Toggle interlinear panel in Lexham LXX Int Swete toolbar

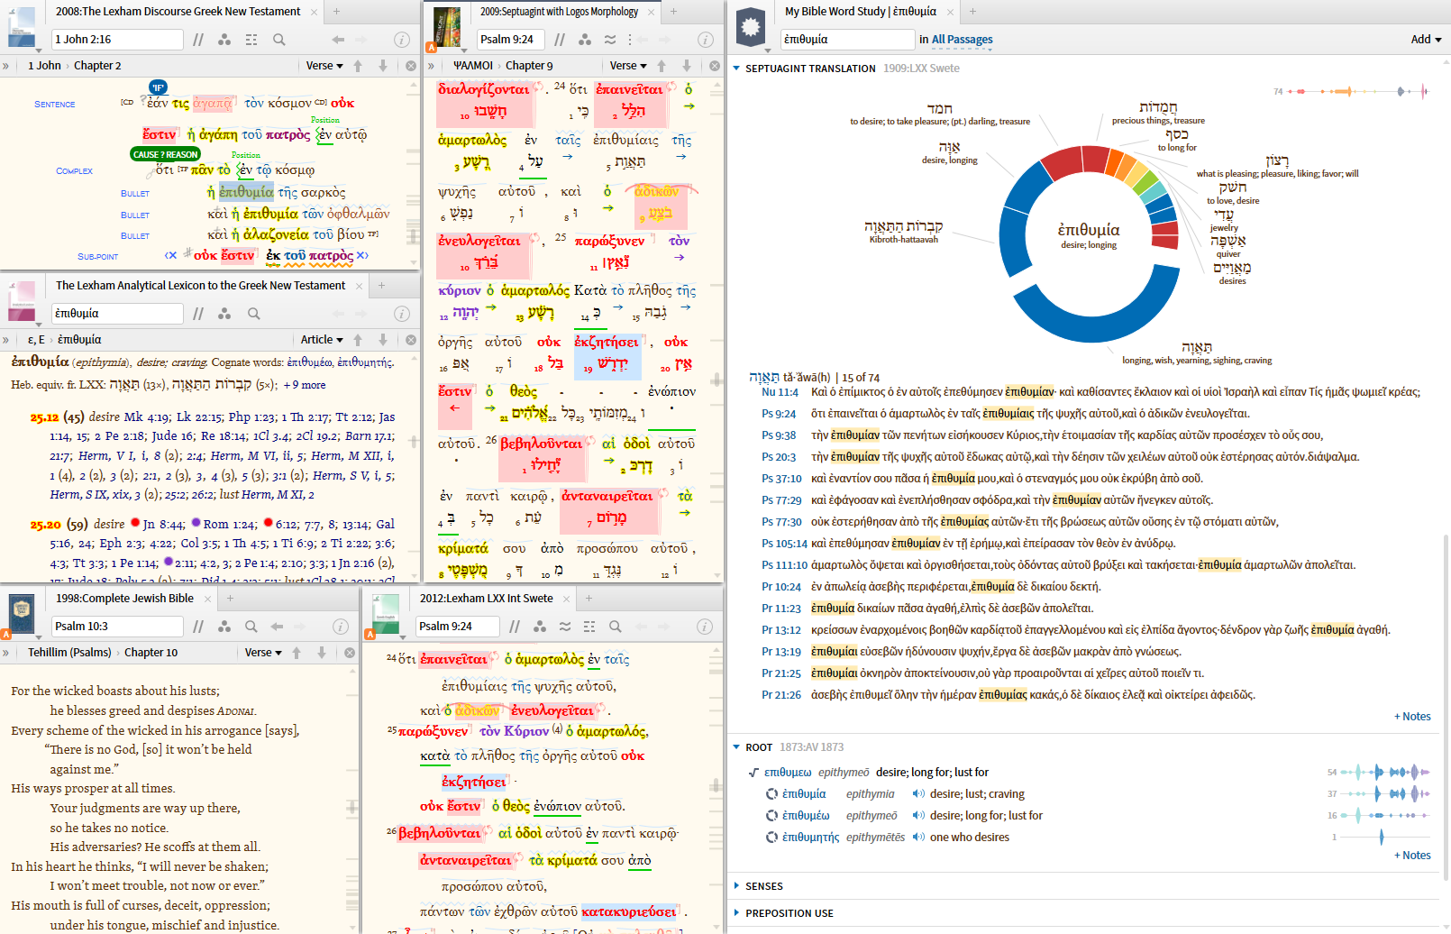coord(589,627)
